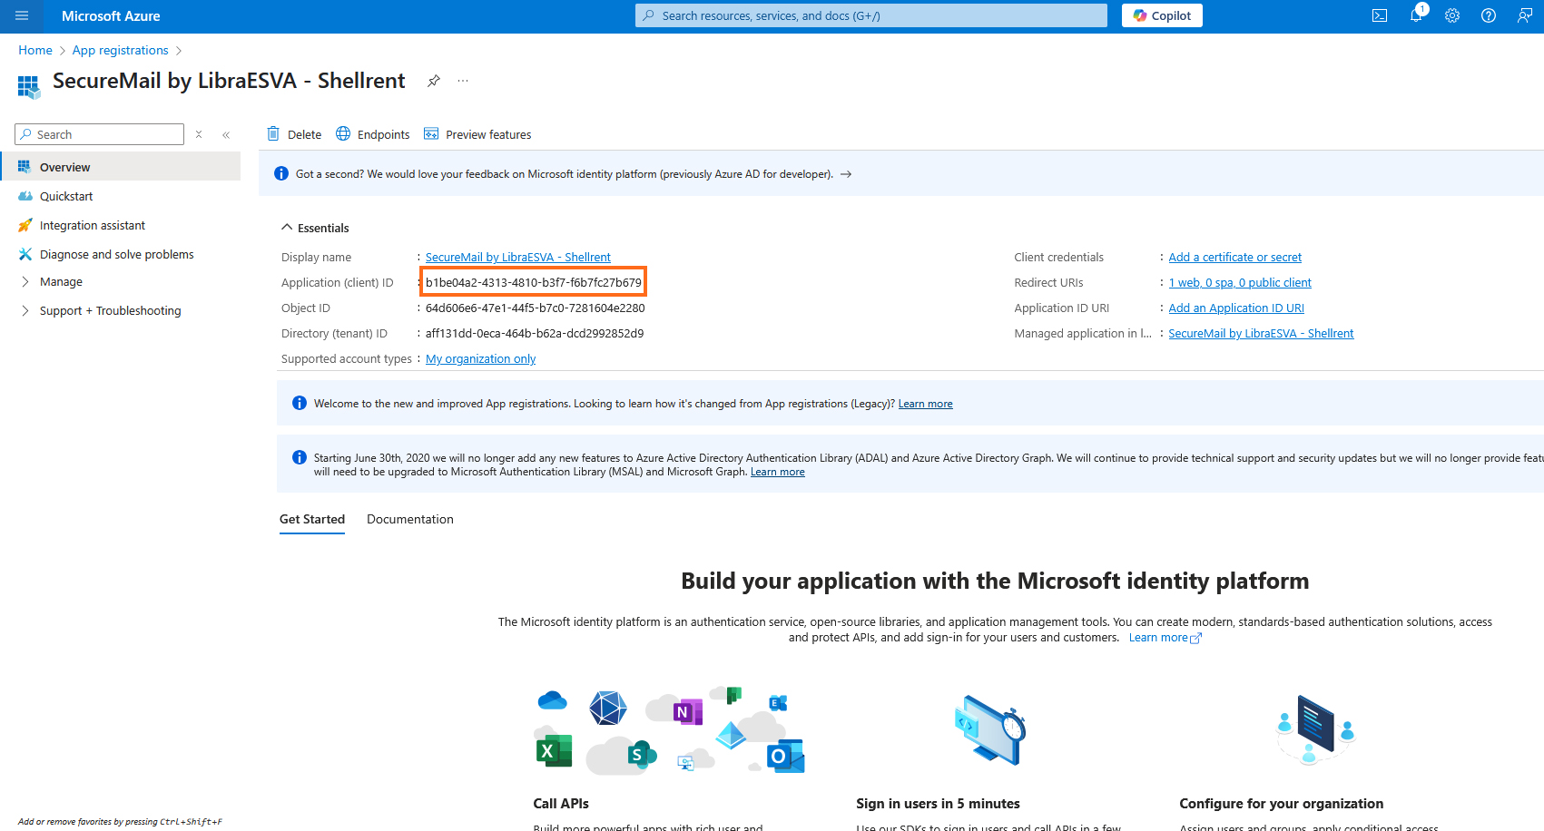Switch to Documentation tab
This screenshot has width=1544, height=831.
point(410,520)
